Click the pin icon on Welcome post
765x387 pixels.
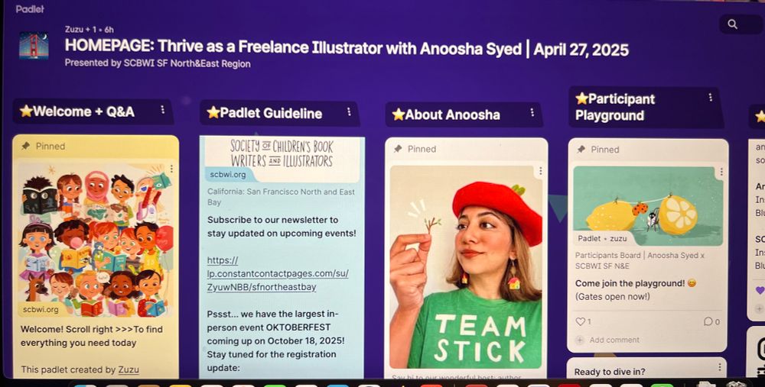coord(25,146)
